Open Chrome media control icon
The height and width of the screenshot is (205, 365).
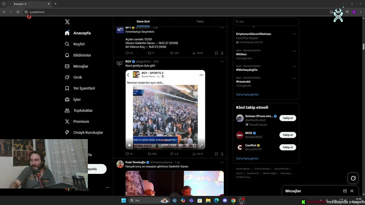[x=347, y=12]
